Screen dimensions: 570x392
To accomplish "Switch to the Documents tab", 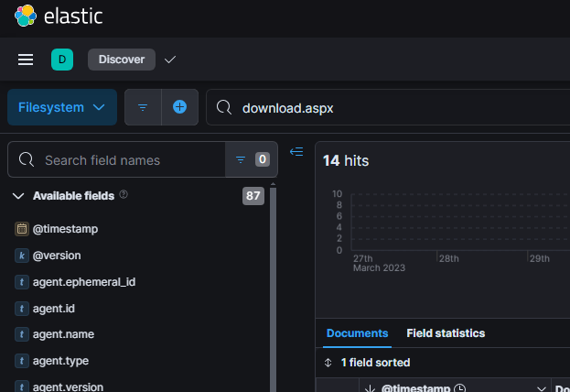I will [x=358, y=333].
